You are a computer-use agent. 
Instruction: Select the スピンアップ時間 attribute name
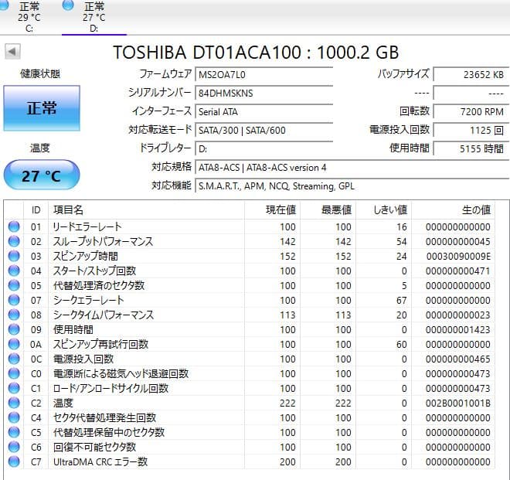point(85,256)
